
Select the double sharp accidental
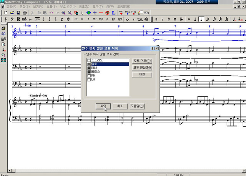[x=175, y=19]
